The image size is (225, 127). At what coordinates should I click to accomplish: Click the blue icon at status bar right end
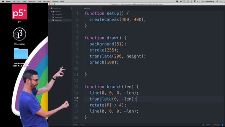[x=223, y=125]
